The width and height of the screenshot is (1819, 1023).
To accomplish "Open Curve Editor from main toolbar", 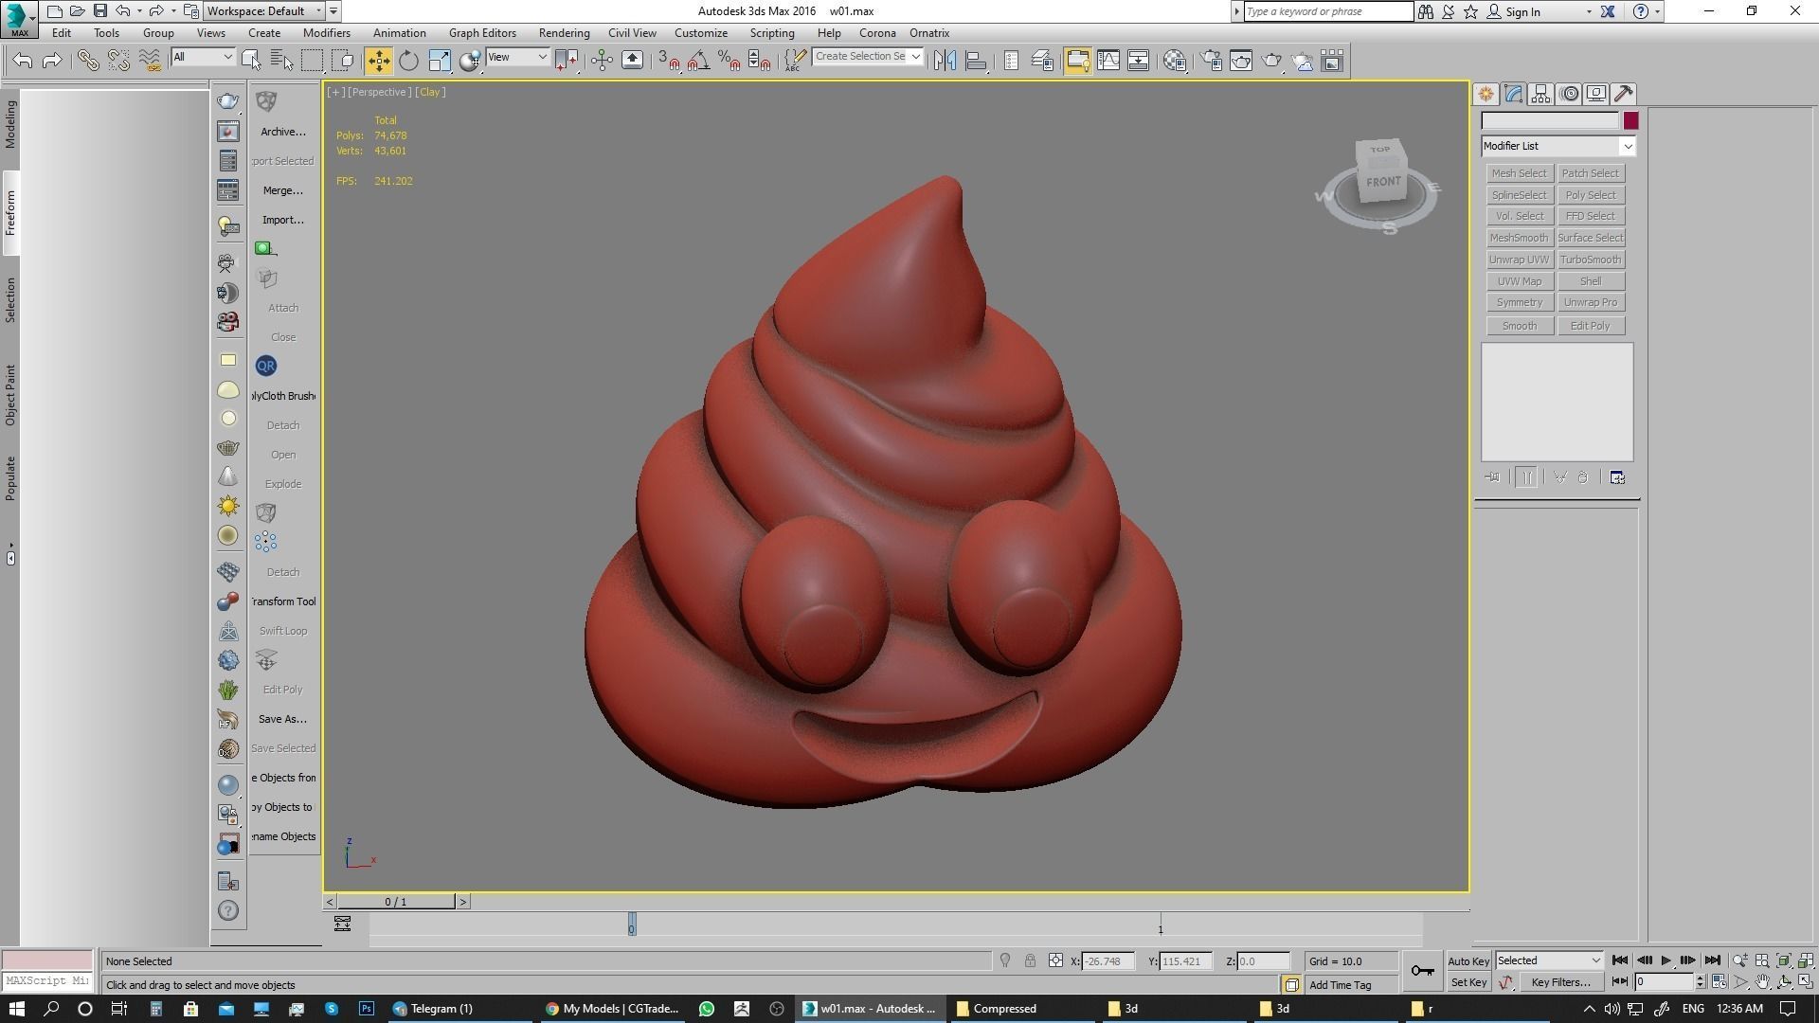I will 1108,62.
